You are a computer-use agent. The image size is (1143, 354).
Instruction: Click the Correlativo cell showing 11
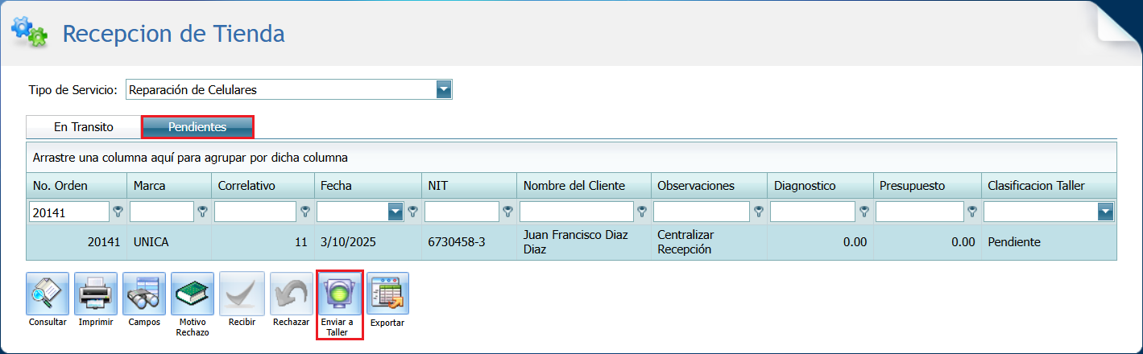tap(263, 242)
